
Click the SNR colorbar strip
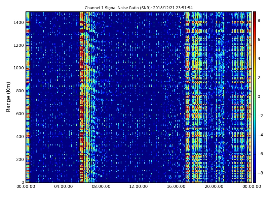click(255, 97)
